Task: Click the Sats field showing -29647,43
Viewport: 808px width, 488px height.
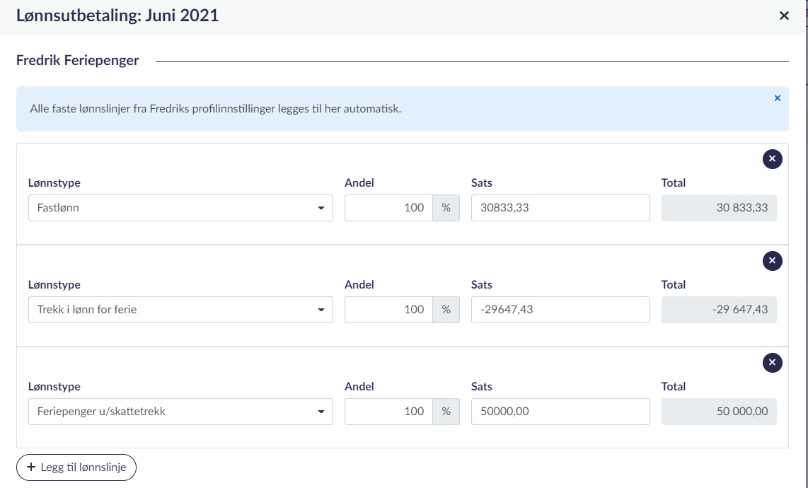Action: pos(560,310)
